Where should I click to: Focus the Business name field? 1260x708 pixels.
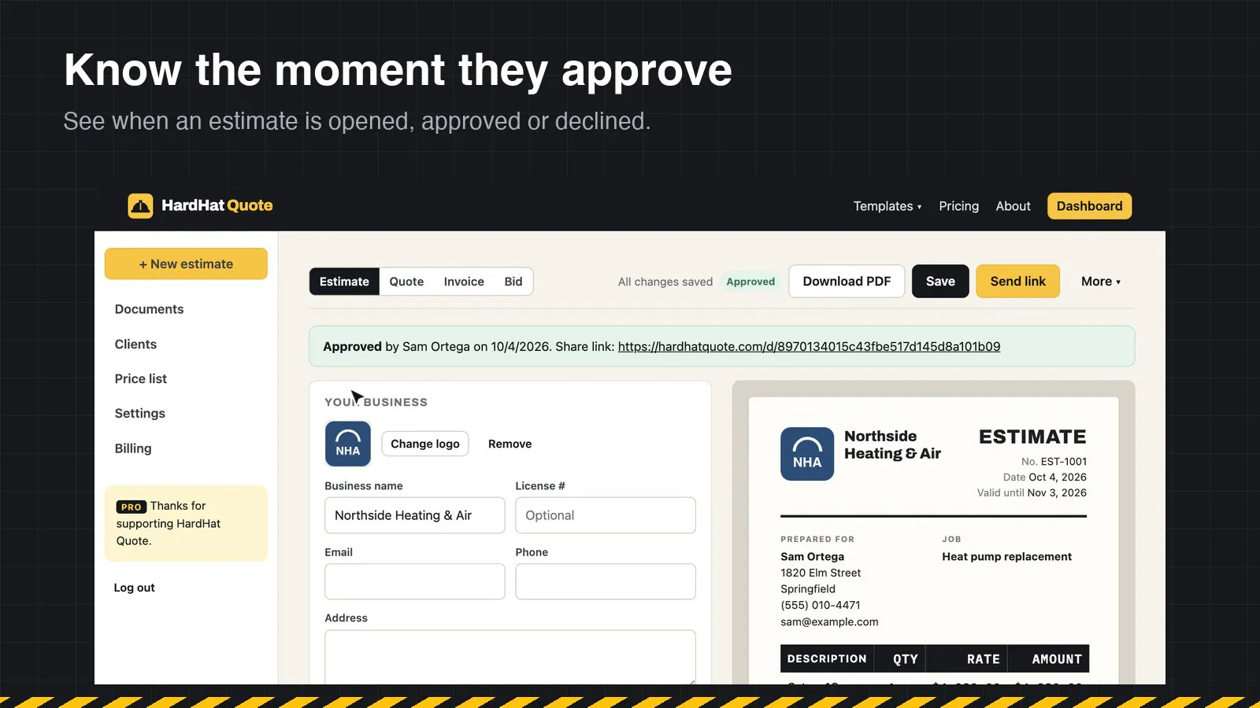[415, 515]
